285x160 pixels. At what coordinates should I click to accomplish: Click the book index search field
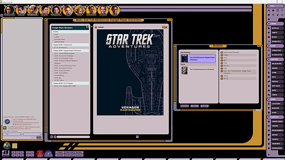(73, 137)
